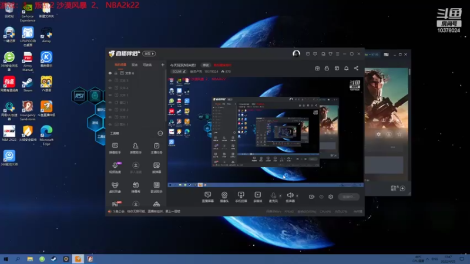Screen dimensions: 470x264
Task: Click the record video icon near settings
Action: pos(312,197)
